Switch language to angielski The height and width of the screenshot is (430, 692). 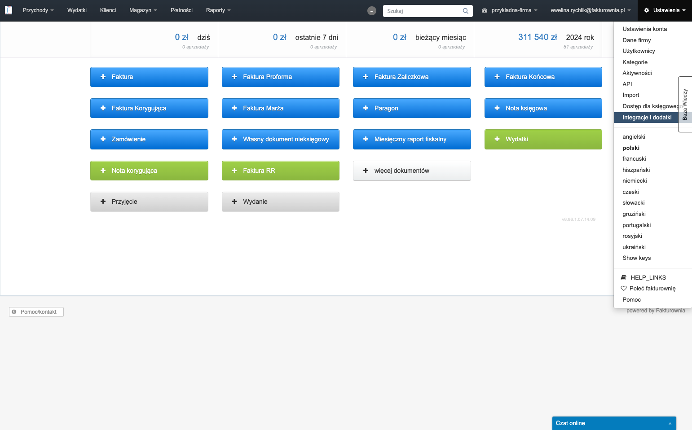pos(634,137)
